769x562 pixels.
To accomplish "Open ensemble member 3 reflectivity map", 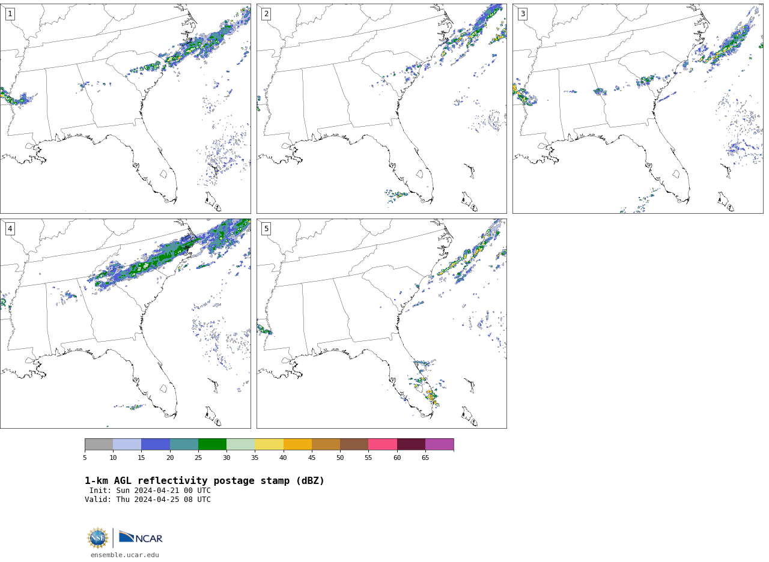I will pyautogui.click(x=637, y=109).
